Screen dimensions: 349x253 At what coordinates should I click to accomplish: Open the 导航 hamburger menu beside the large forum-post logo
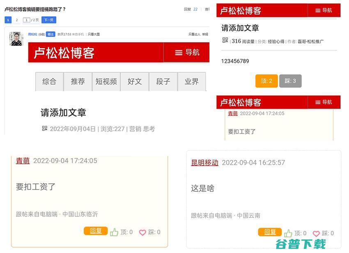[x=187, y=53]
